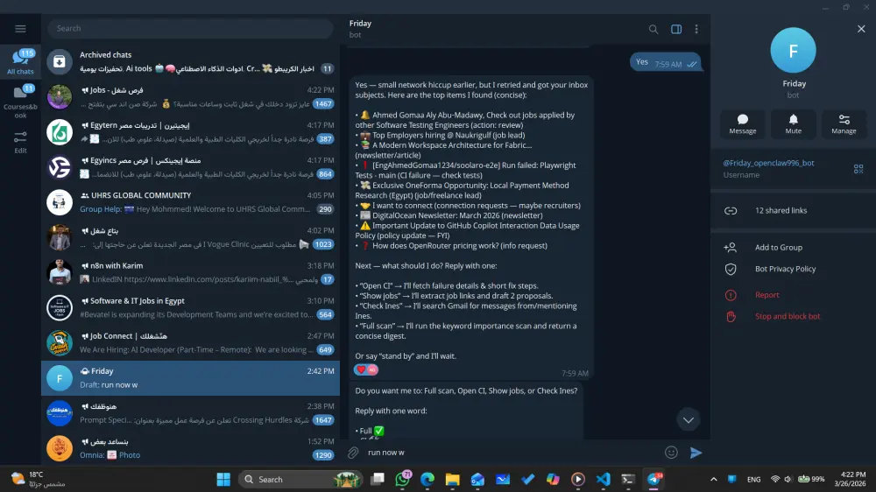The height and width of the screenshot is (492, 876).
Task: Open File Explorer from the taskbar
Action: (453, 479)
